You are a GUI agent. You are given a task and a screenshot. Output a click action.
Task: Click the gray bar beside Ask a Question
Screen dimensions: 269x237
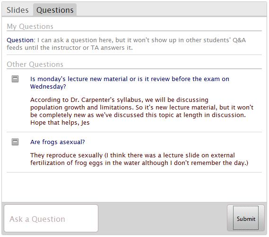click(163, 218)
